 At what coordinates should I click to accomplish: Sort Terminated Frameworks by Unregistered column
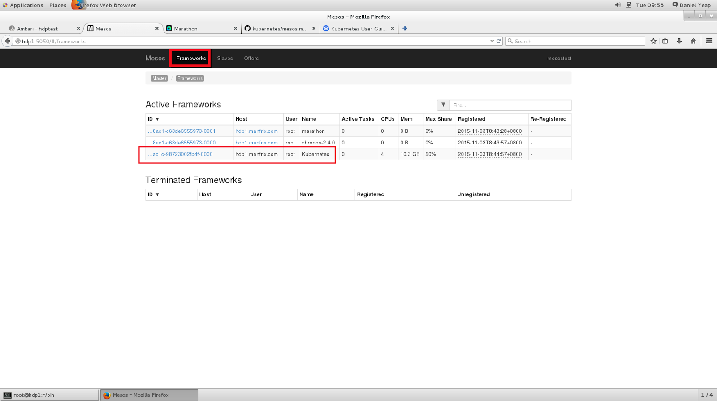click(x=474, y=194)
